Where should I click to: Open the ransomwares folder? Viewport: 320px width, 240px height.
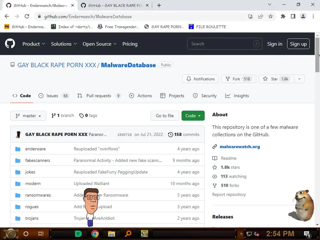pyautogui.click(x=38, y=195)
